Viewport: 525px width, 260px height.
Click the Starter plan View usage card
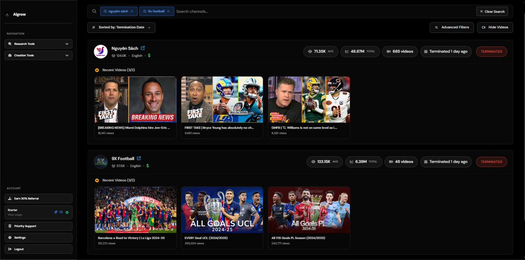point(39,212)
